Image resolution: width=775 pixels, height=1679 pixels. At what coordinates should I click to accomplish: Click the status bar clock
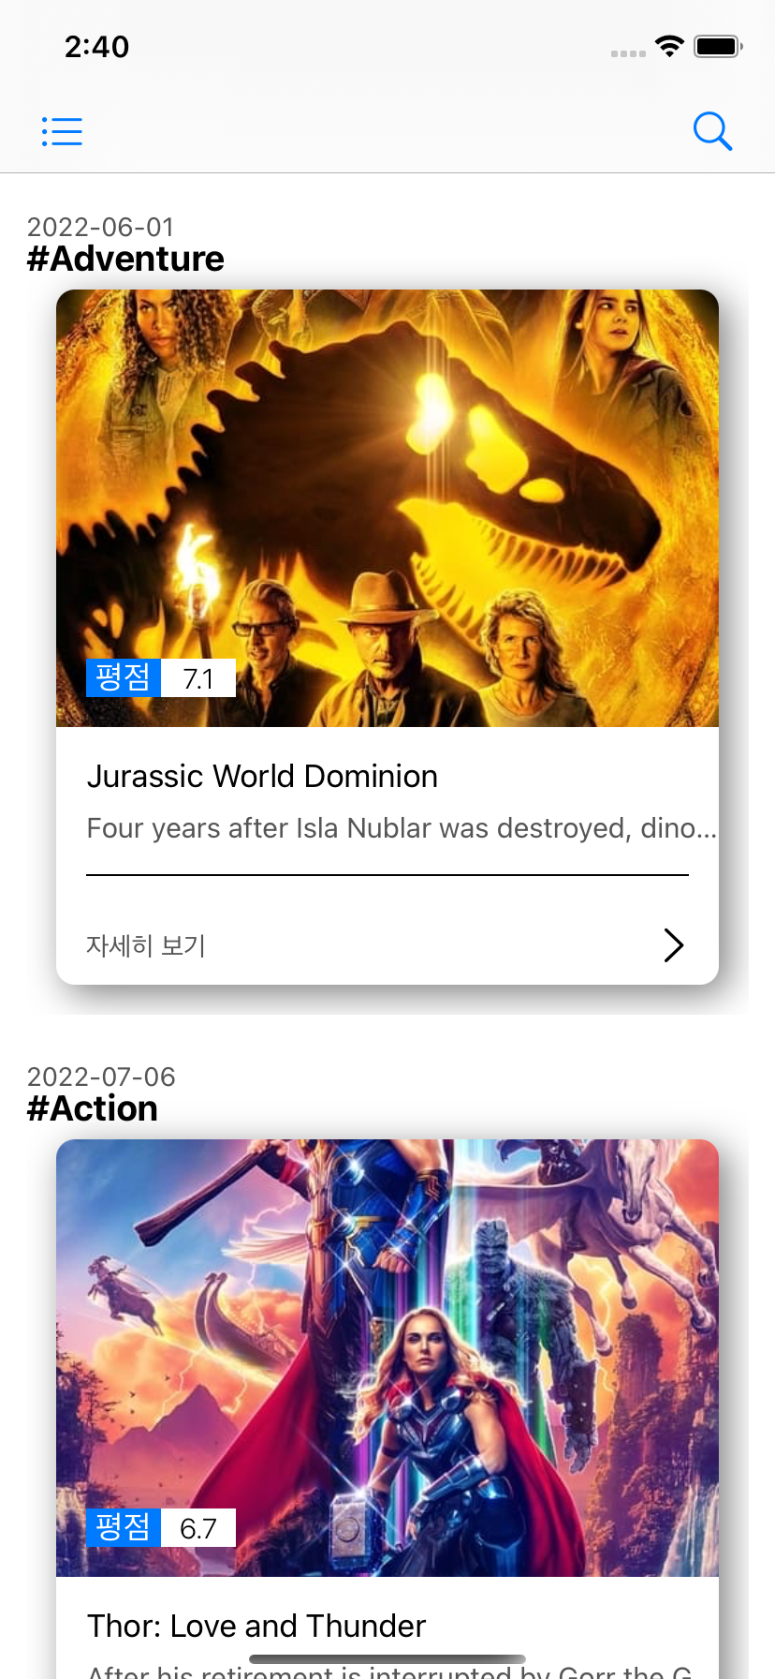pyautogui.click(x=97, y=47)
